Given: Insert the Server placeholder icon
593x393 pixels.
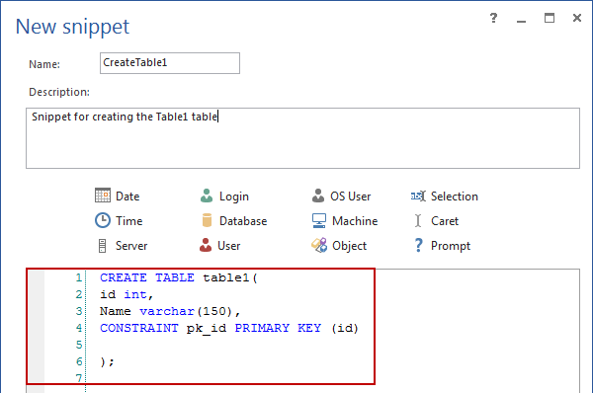Looking at the screenshot, I should pyautogui.click(x=102, y=246).
